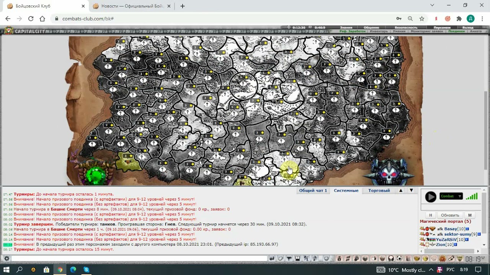Click the Выход menu item
The height and width of the screenshot is (275, 490).
click(468, 27)
